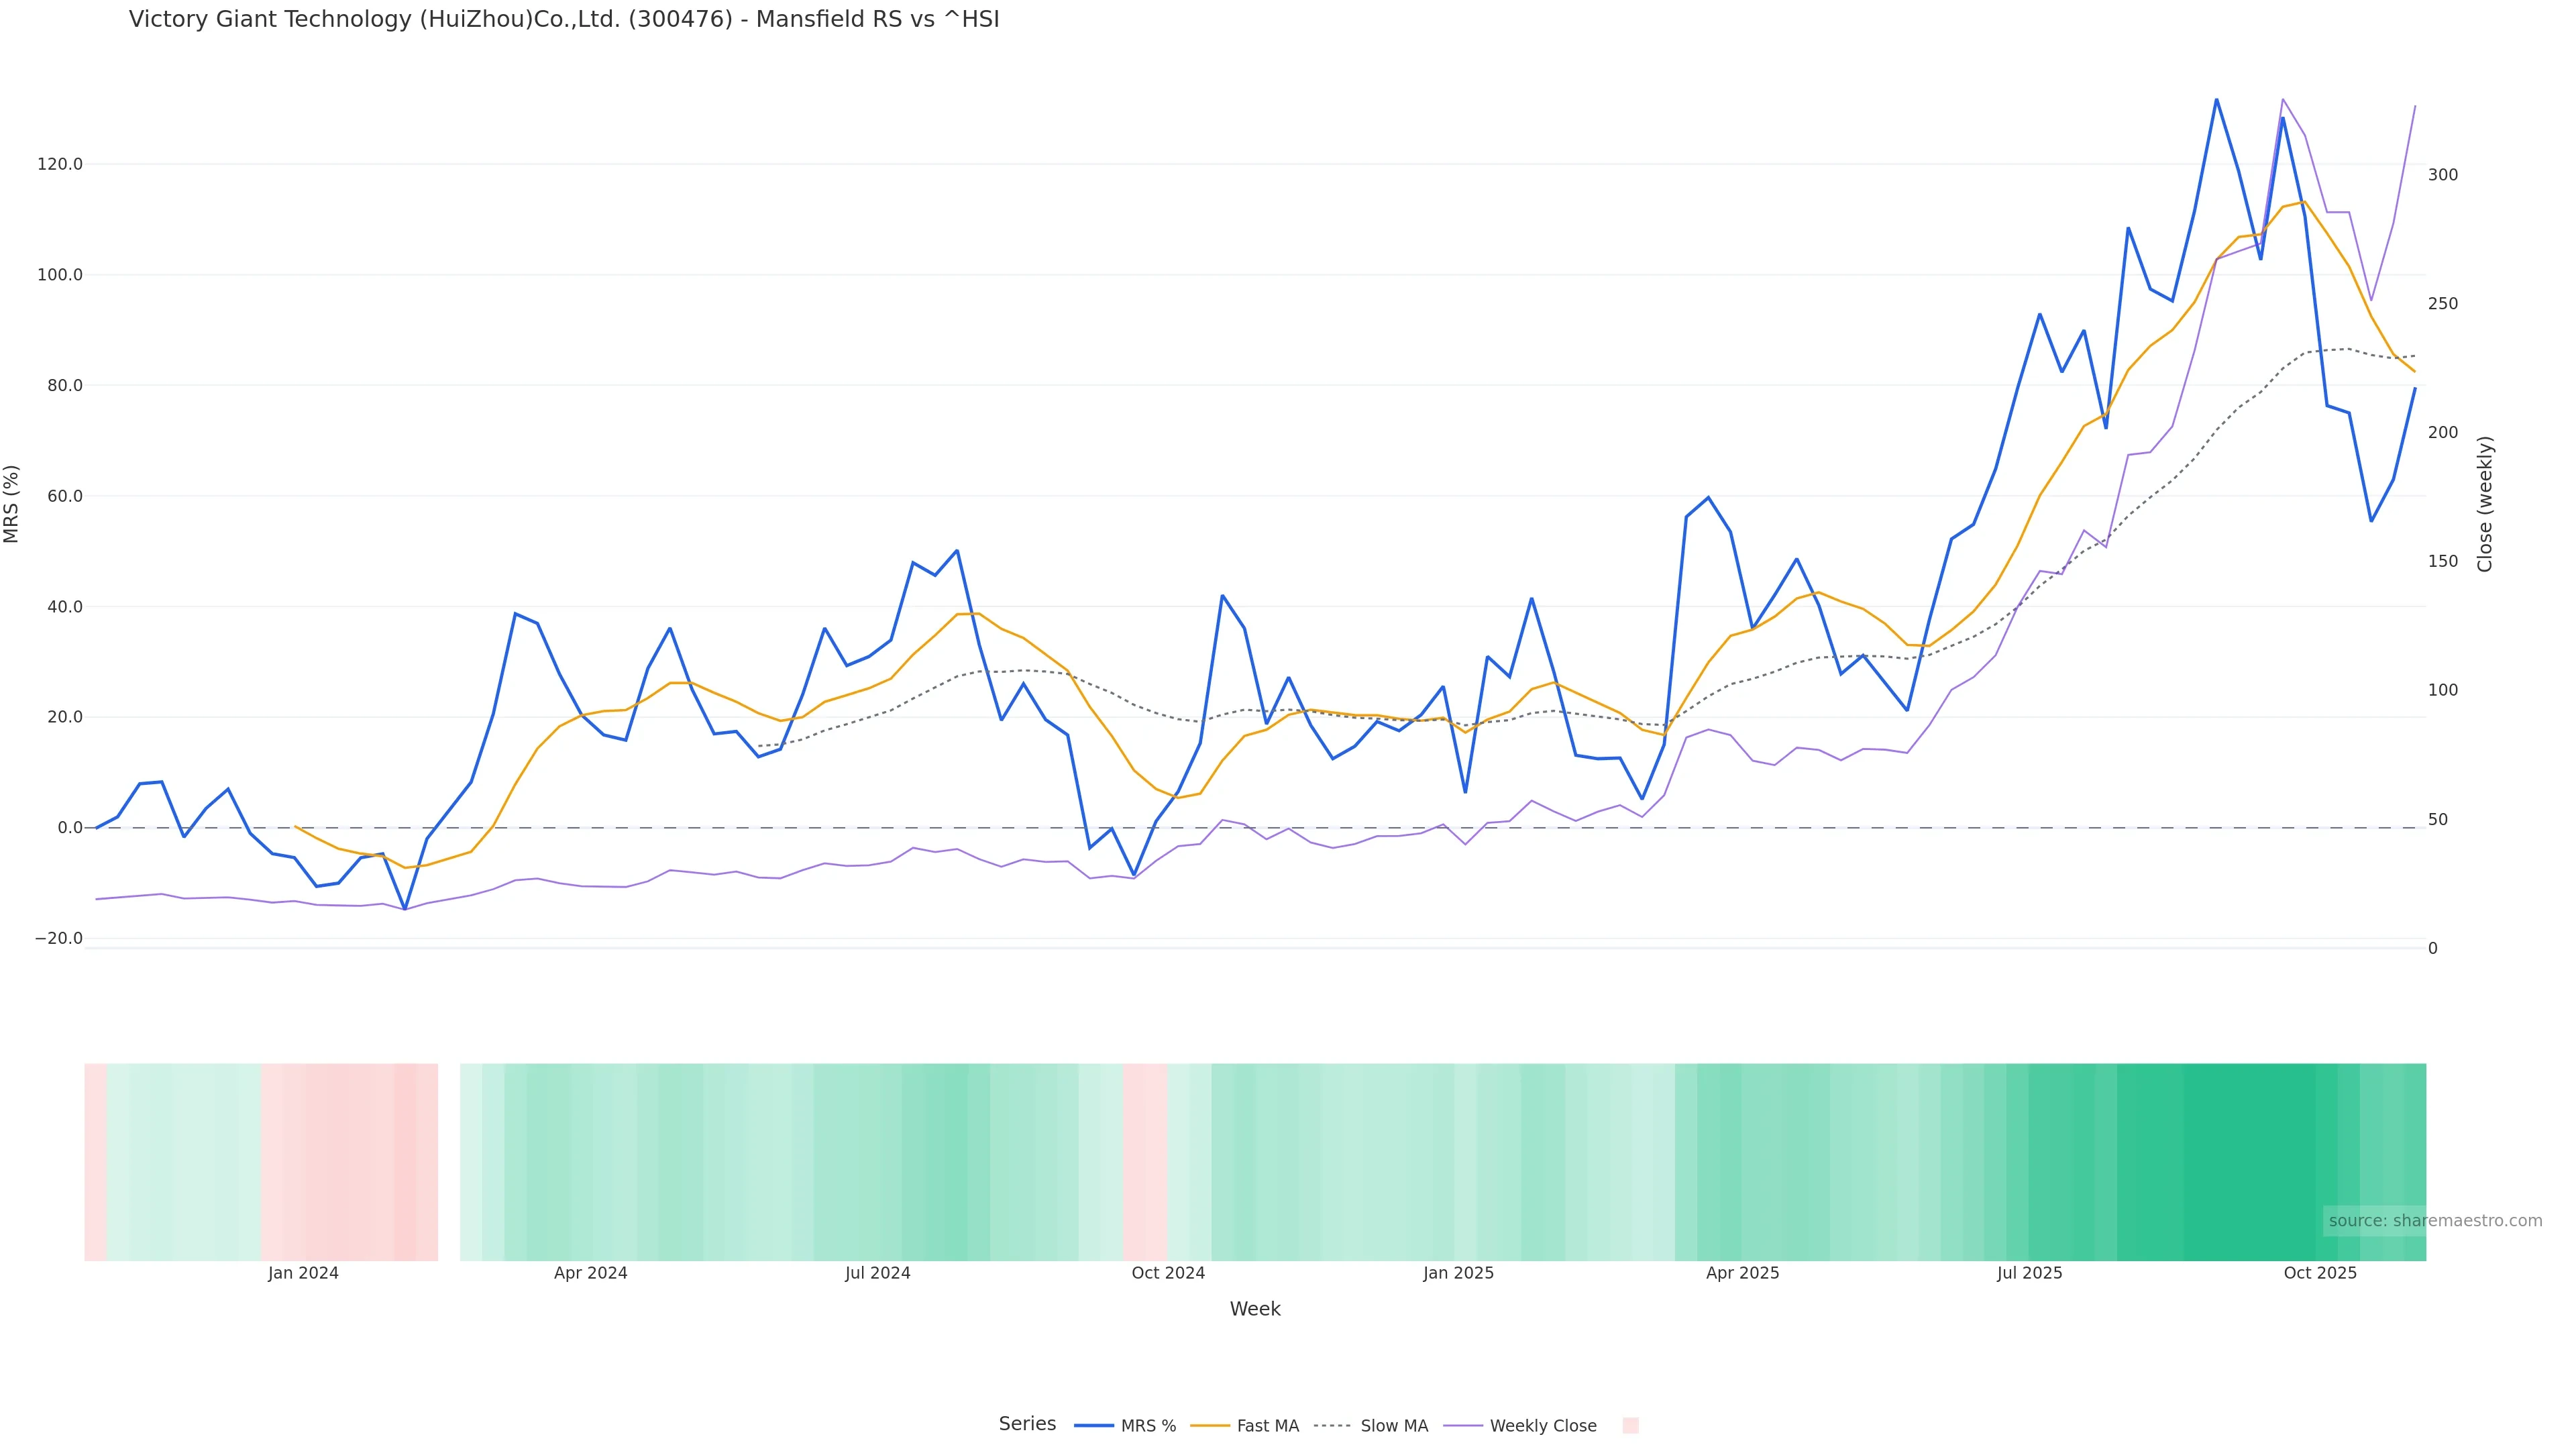Click the purple Weekly Close legend line icon

coord(1463,1426)
